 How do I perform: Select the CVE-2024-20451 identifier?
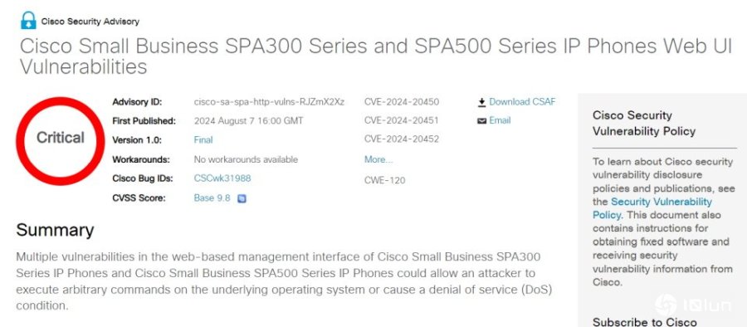click(402, 120)
